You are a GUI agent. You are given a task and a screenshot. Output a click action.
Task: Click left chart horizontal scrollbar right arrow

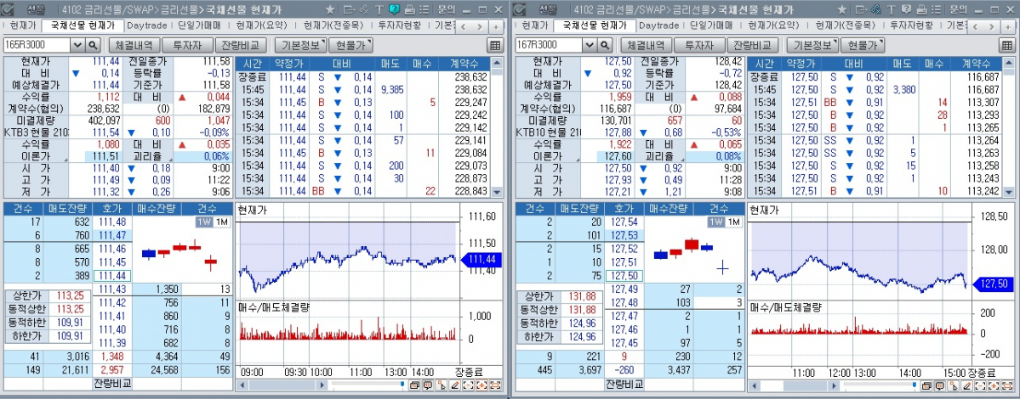click(322, 385)
